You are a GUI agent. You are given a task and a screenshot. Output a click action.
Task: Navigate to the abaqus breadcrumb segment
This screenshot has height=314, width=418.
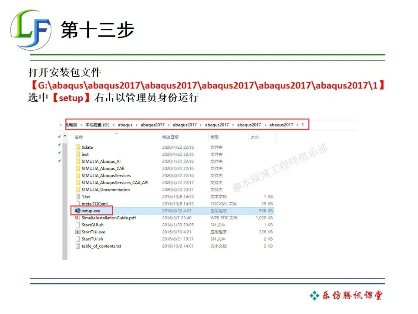pyautogui.click(x=125, y=125)
